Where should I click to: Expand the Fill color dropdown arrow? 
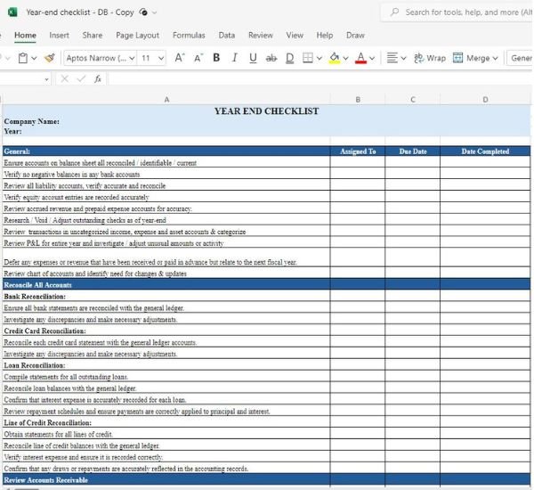345,58
